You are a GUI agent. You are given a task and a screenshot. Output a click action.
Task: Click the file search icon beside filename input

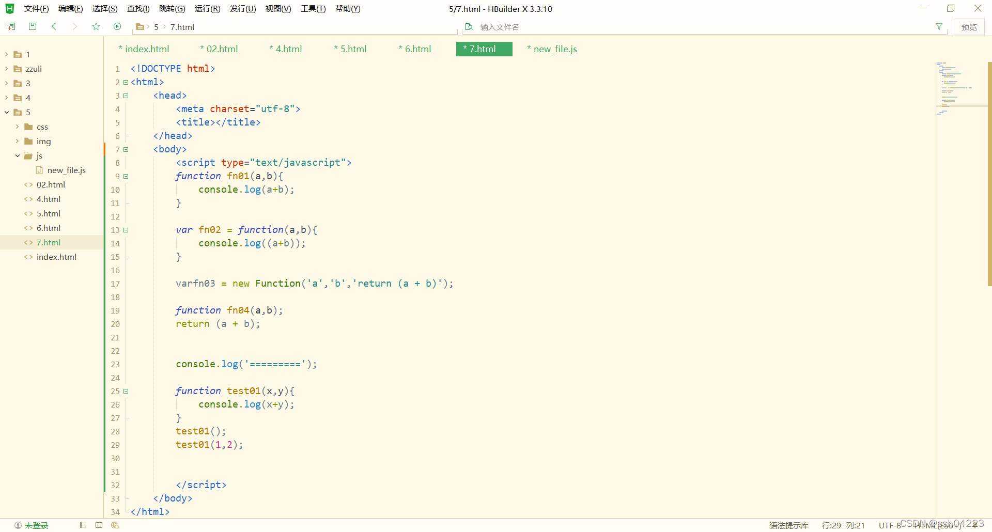click(469, 27)
